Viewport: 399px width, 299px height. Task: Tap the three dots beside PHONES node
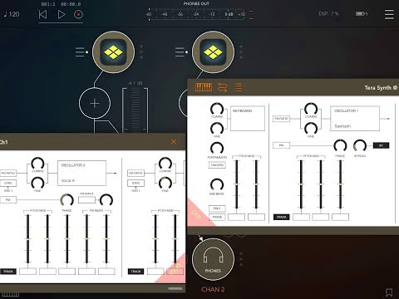tap(241, 260)
